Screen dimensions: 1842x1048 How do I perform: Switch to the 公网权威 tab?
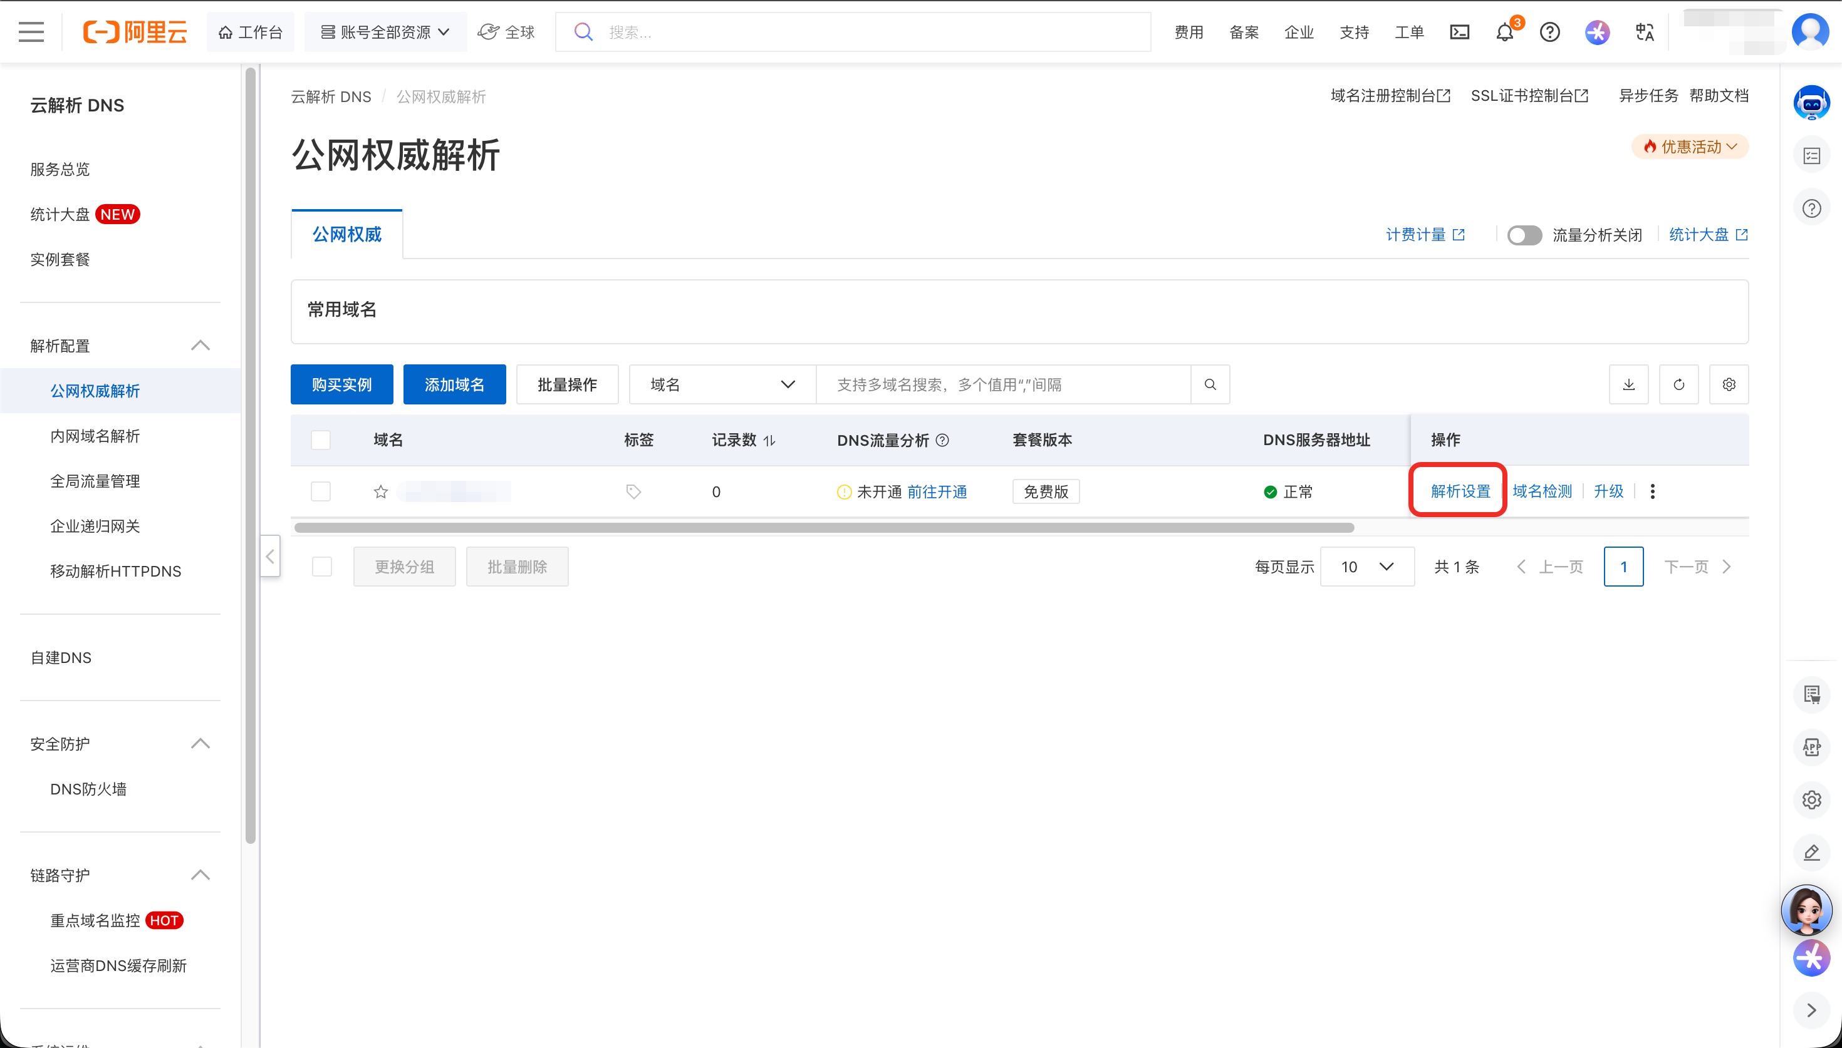[x=346, y=234]
